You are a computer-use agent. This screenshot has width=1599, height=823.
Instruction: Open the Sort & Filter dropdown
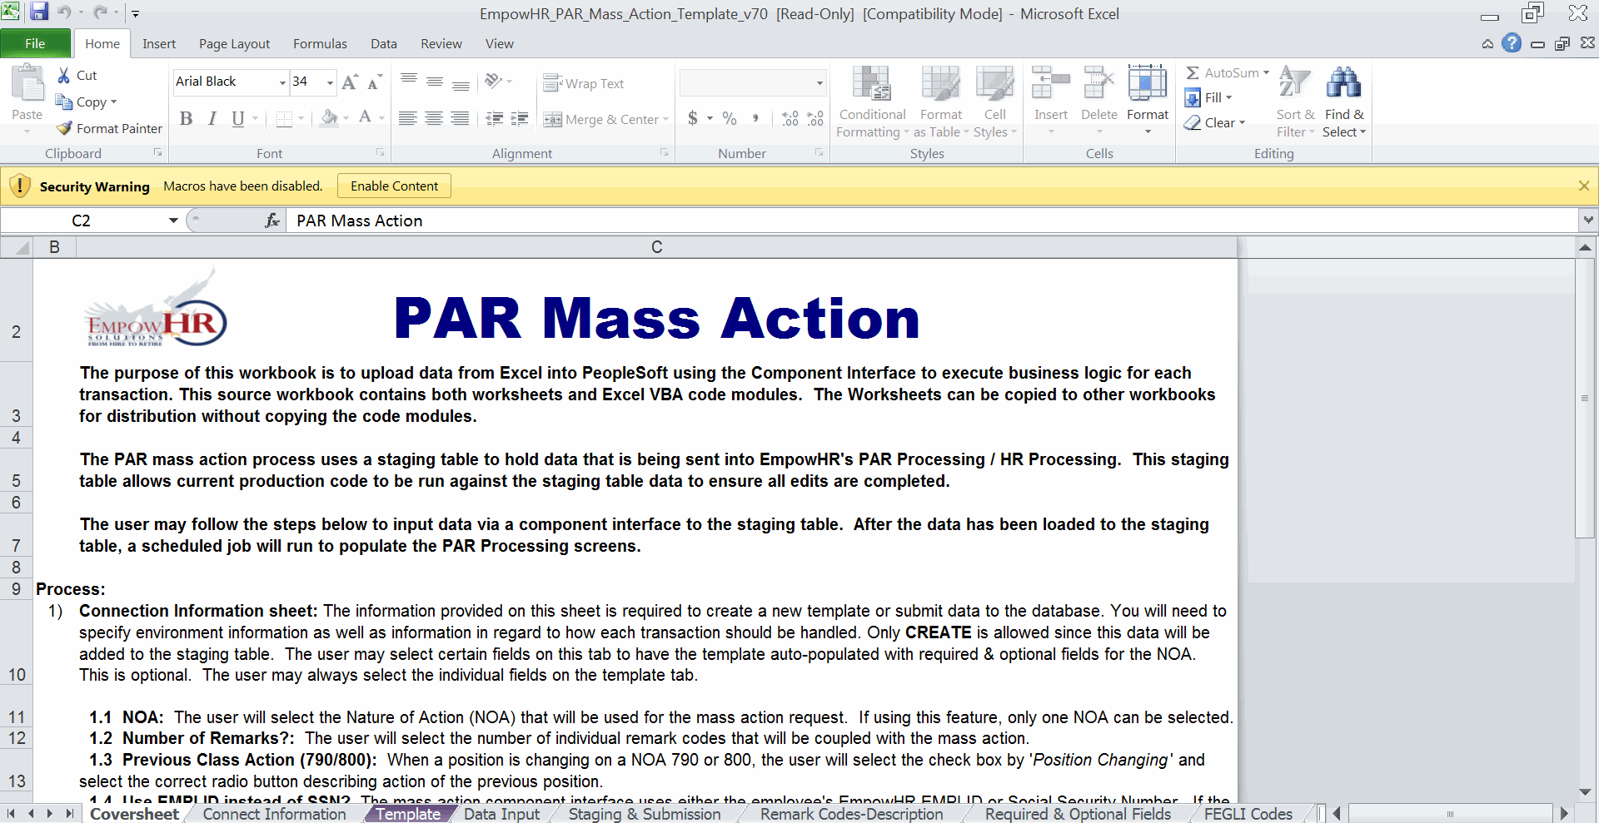click(1295, 102)
